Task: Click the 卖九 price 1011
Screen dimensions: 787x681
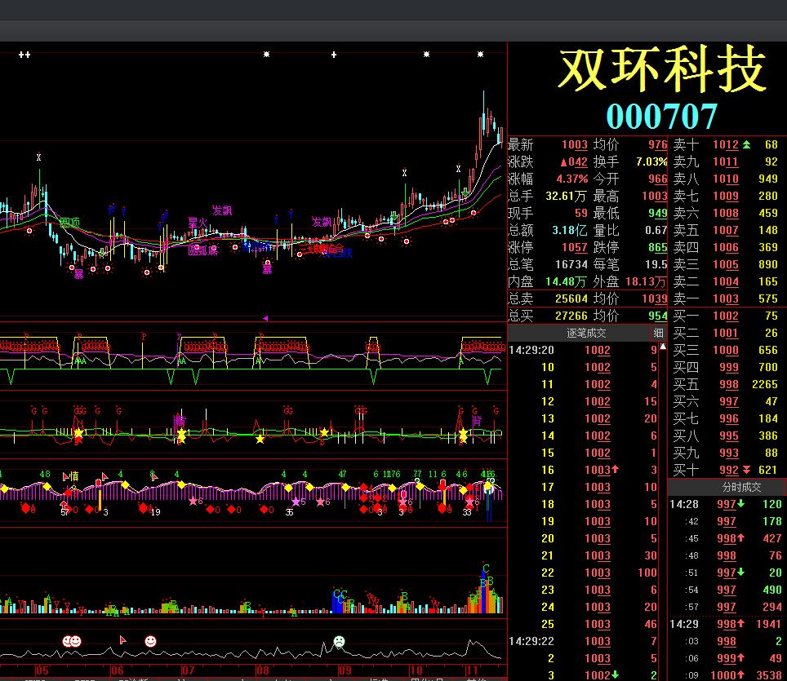Action: 726,162
